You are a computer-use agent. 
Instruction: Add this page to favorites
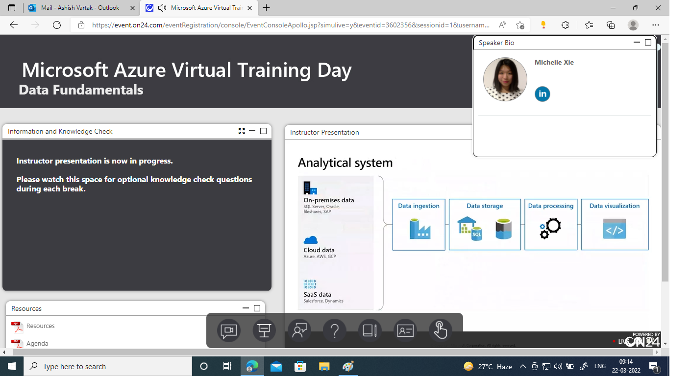pos(520,25)
